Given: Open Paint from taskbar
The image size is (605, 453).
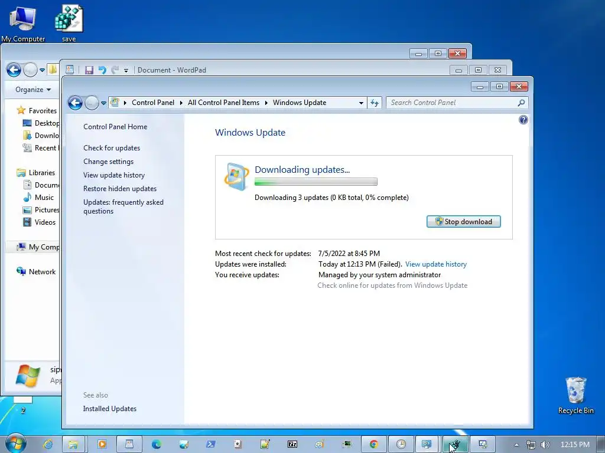Looking at the screenshot, I should [x=320, y=444].
